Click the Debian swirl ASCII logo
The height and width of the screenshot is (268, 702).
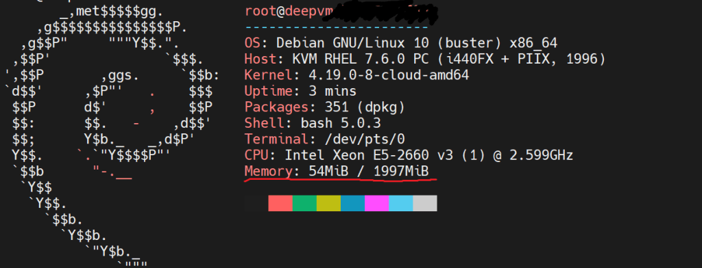click(112, 134)
